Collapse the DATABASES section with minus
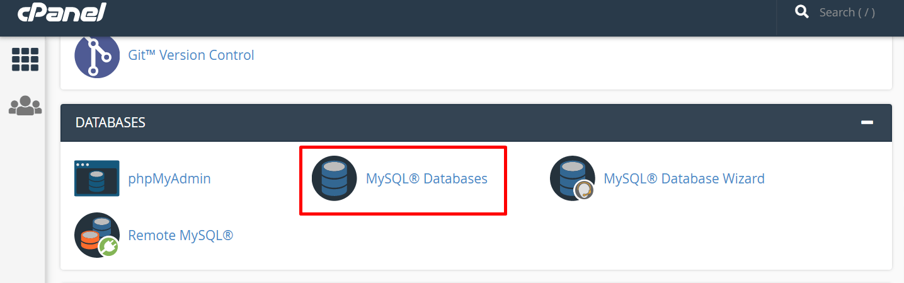The height and width of the screenshot is (283, 904). pyautogui.click(x=867, y=122)
